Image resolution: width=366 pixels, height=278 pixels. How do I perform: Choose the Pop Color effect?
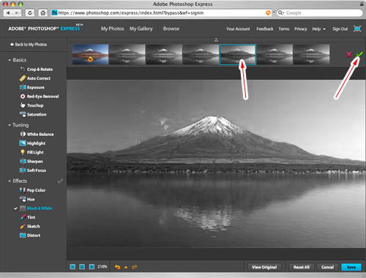pyautogui.click(x=32, y=190)
